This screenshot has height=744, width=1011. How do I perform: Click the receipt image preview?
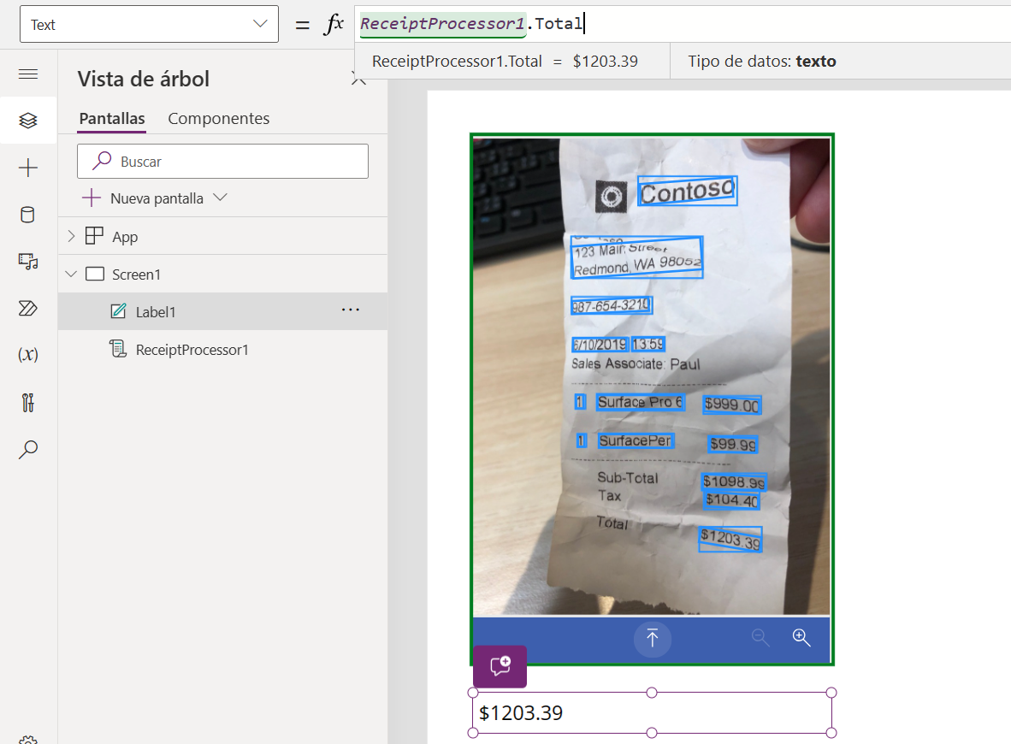[652, 376]
